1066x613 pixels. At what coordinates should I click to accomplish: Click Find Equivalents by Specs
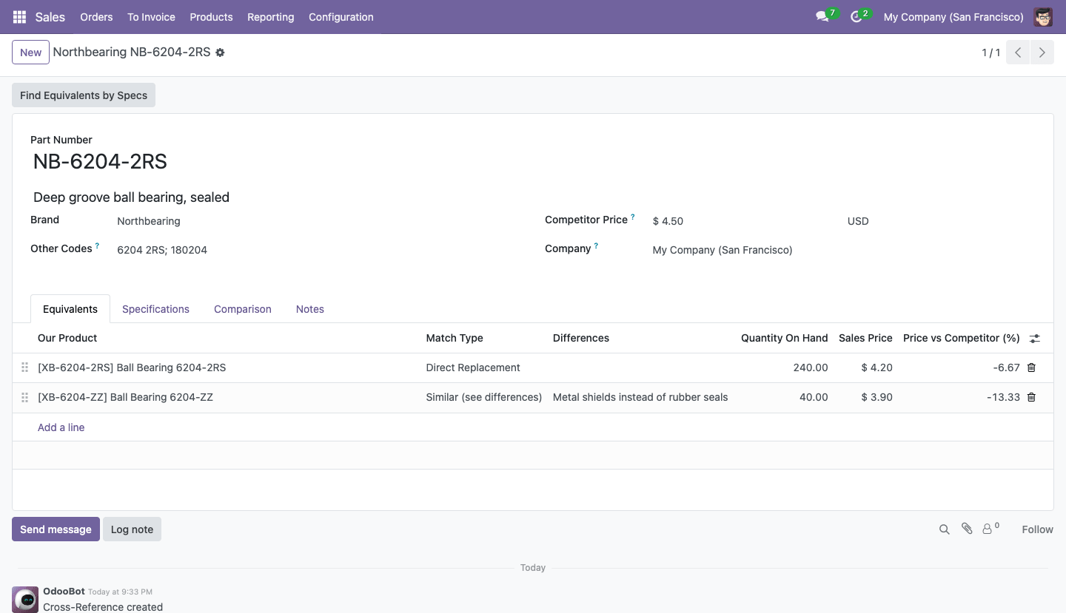coord(84,95)
